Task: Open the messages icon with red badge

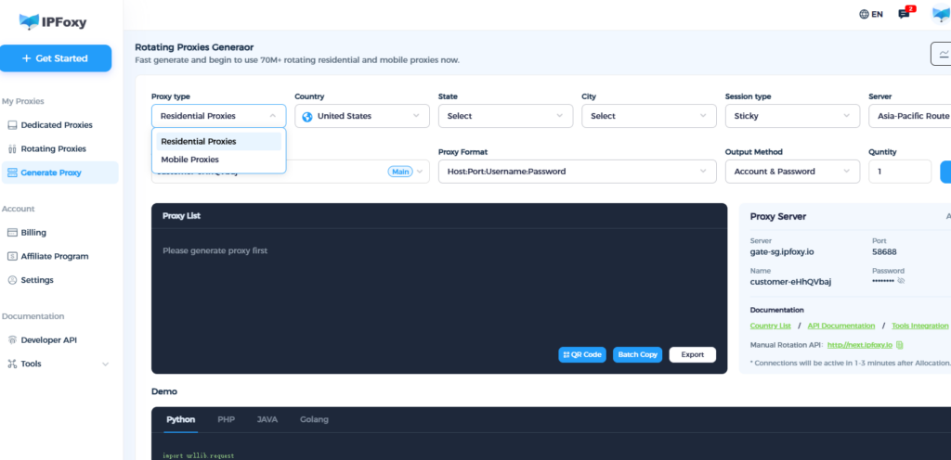Action: (904, 14)
